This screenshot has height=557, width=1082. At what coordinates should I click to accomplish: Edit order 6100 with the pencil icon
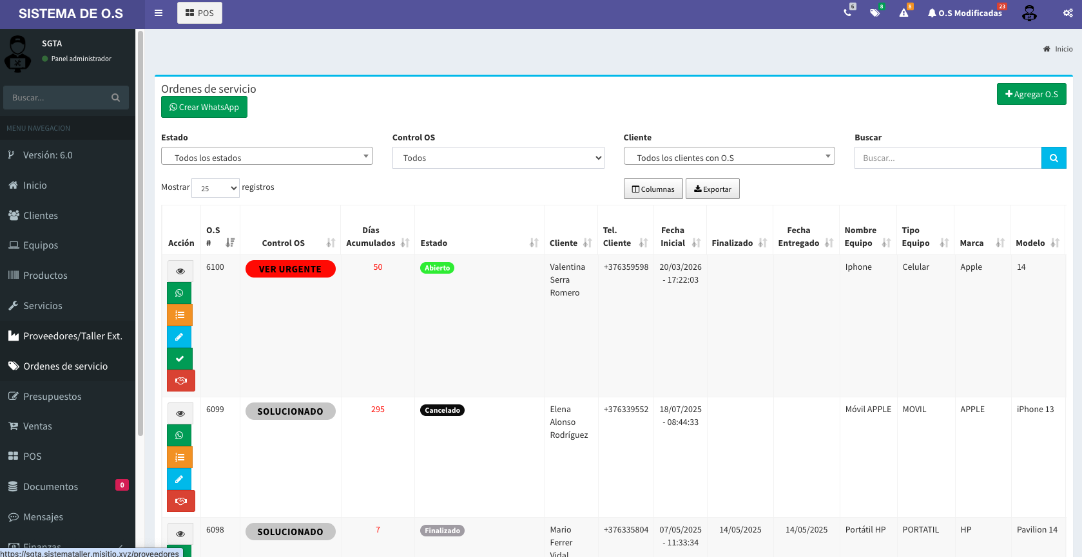(179, 337)
